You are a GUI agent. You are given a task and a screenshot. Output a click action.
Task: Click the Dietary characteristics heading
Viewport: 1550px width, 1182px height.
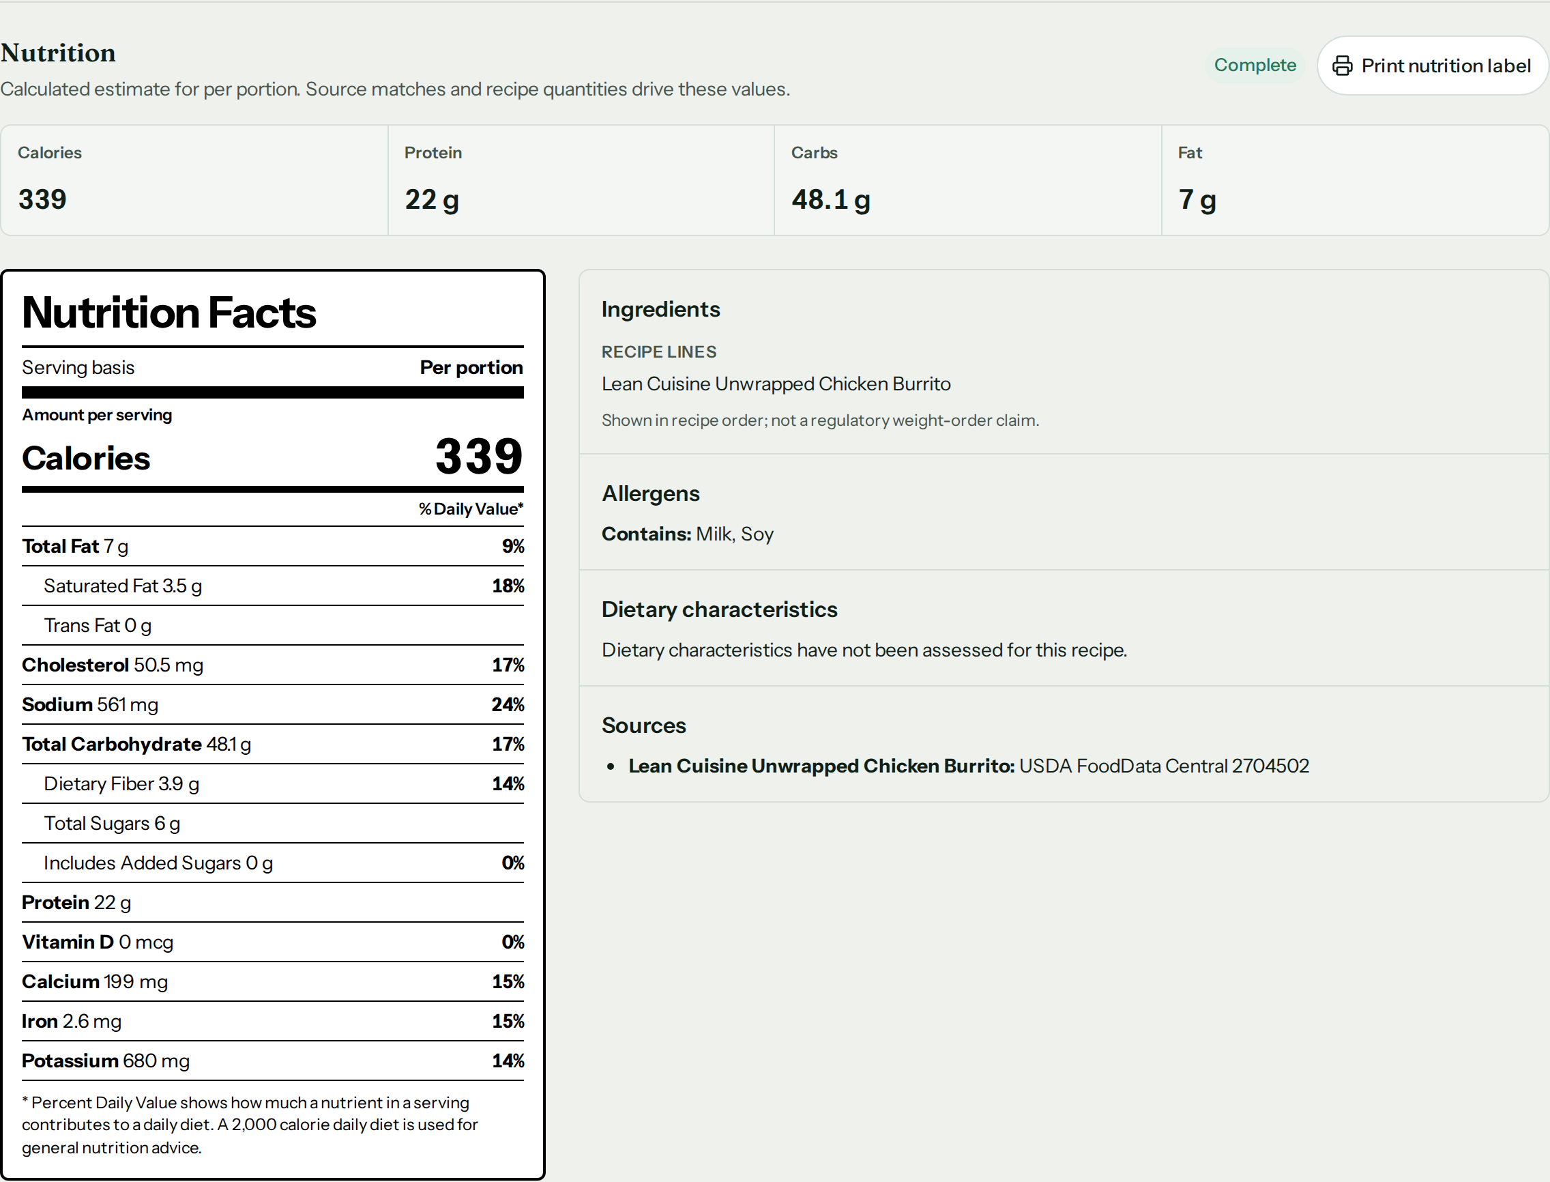tap(720, 609)
